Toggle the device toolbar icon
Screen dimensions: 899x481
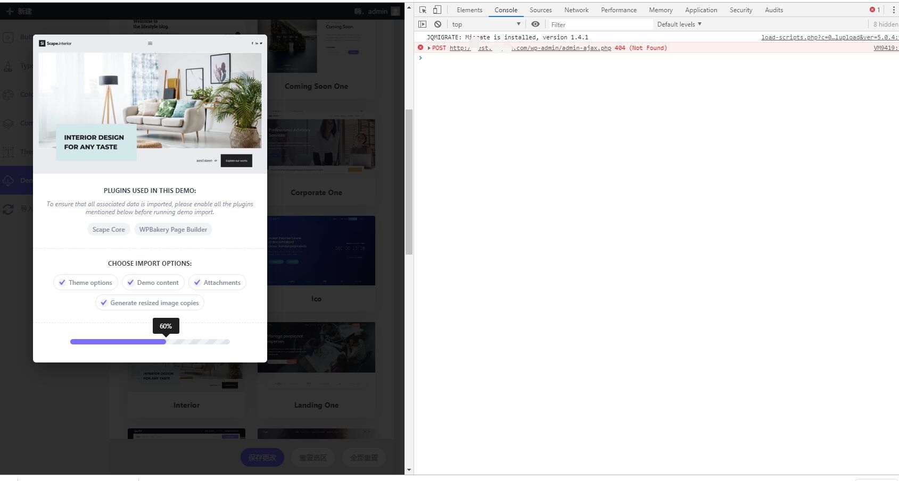[437, 10]
